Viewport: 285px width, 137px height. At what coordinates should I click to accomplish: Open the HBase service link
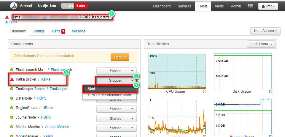[48, 108]
